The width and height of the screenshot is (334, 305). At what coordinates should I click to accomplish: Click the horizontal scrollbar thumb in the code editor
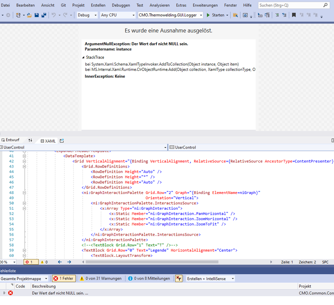[x=152, y=262]
